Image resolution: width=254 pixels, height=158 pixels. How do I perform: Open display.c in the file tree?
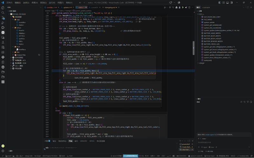coord(22,33)
